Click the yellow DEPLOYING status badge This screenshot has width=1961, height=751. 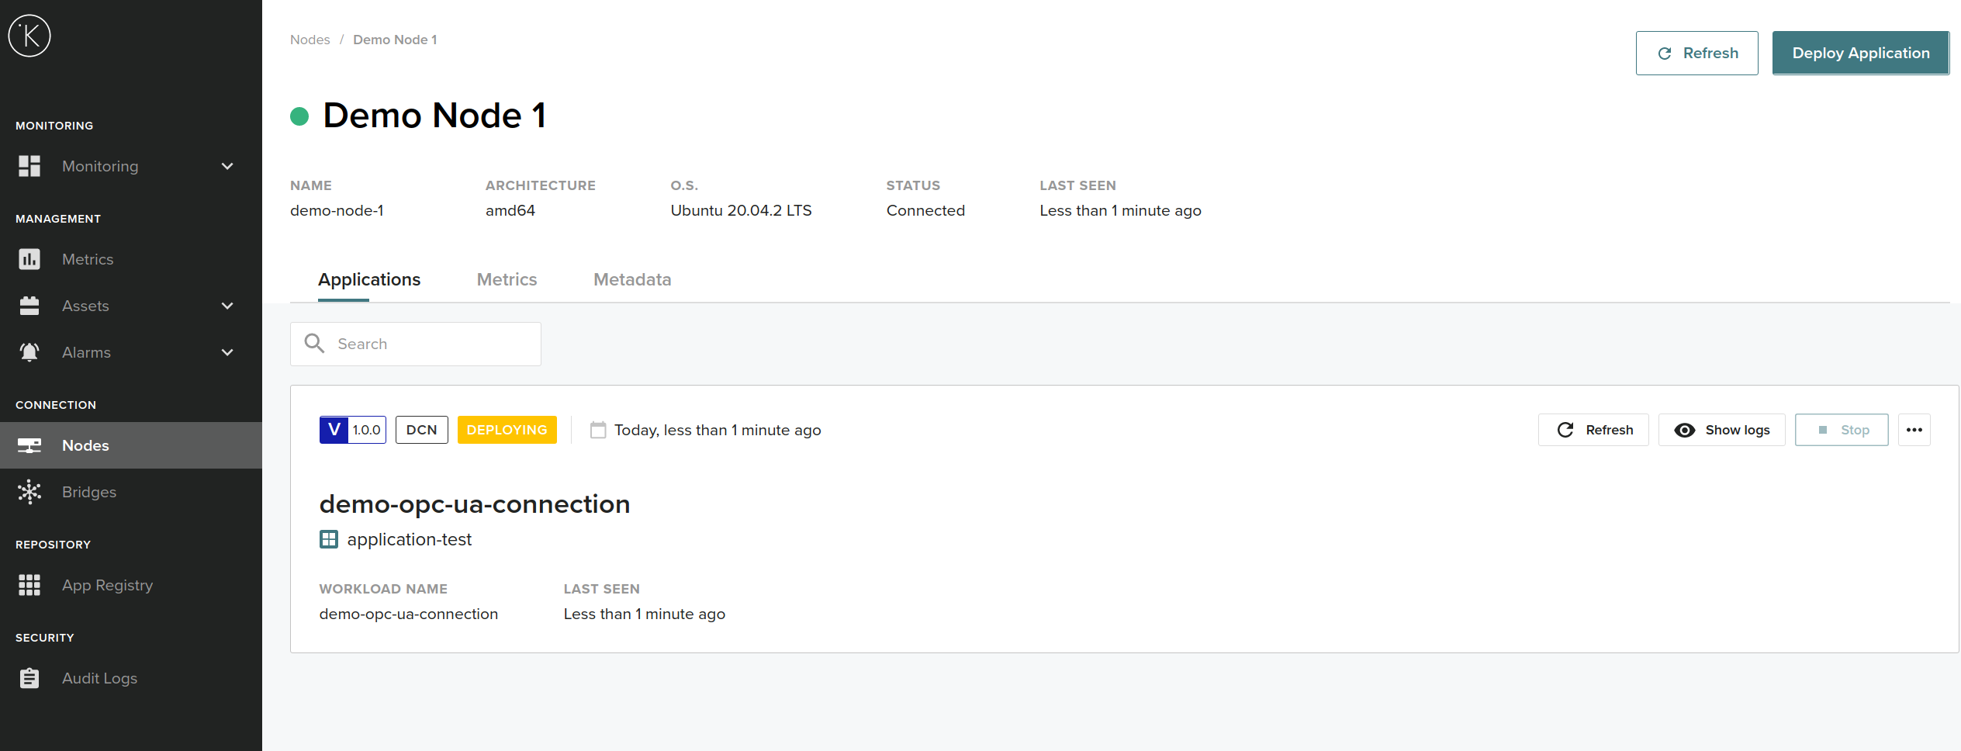coord(507,430)
